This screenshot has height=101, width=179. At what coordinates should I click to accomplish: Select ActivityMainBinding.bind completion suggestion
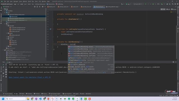[x=91, y=47]
